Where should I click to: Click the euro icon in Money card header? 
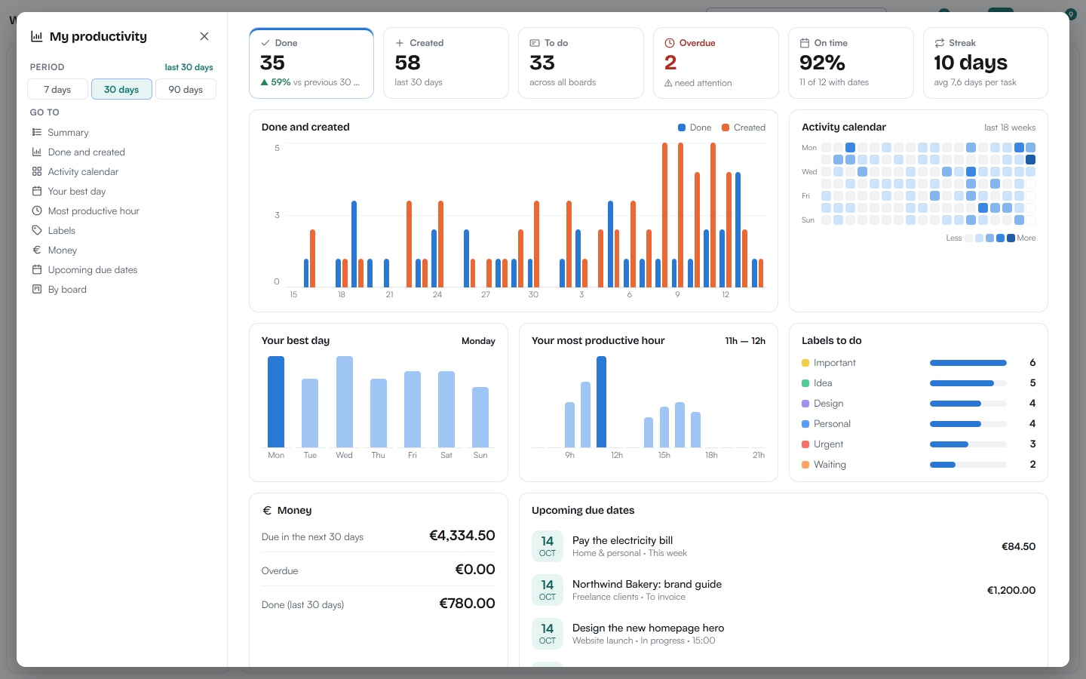[x=267, y=511]
